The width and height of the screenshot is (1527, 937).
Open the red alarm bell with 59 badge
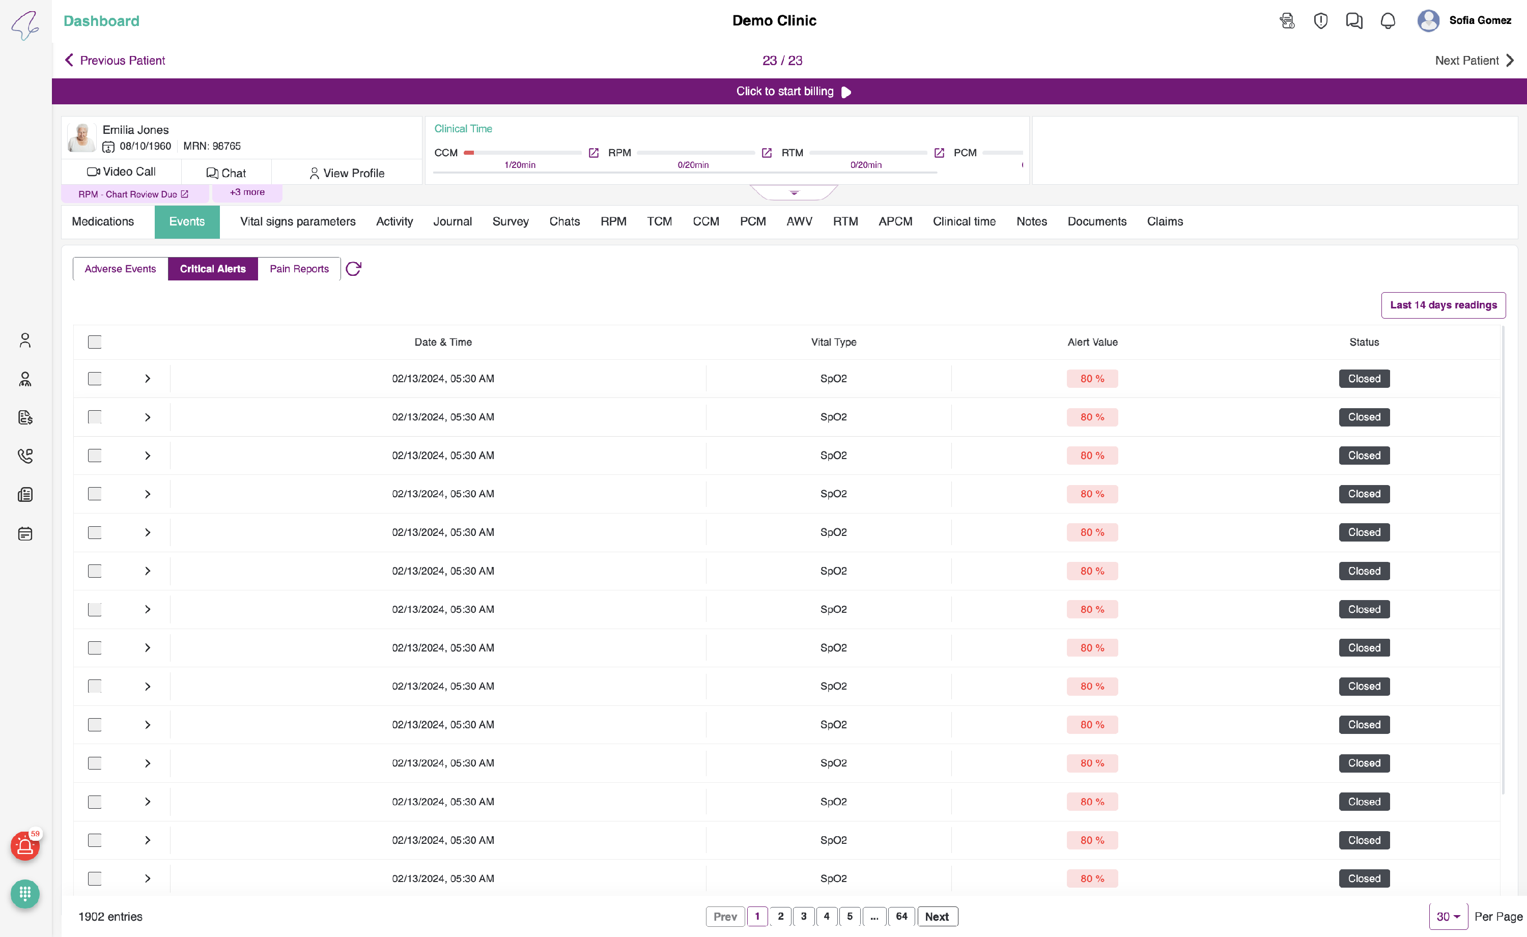(25, 846)
